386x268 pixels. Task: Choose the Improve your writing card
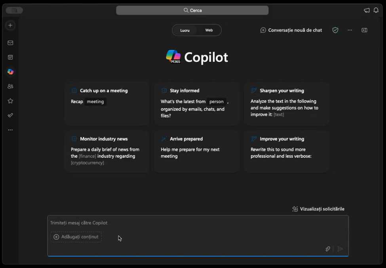[x=287, y=152]
